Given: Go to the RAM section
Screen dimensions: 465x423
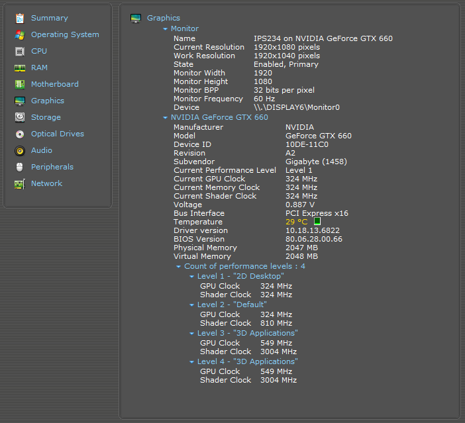Looking at the screenshot, I should (39, 68).
